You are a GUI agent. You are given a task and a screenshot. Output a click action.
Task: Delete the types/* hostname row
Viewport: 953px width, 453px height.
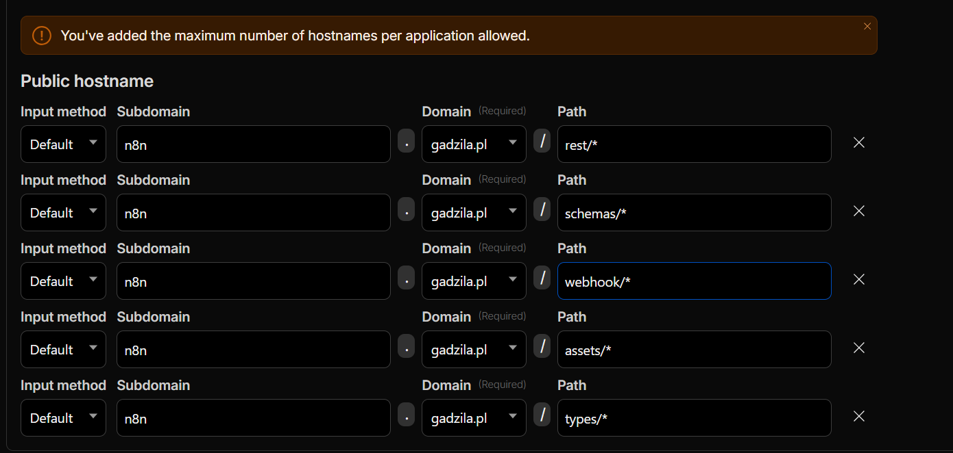858,416
